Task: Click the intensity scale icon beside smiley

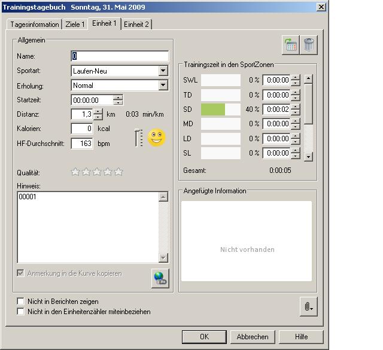Action: tap(138, 138)
